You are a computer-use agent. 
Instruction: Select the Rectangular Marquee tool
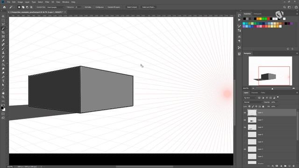pos(3,21)
